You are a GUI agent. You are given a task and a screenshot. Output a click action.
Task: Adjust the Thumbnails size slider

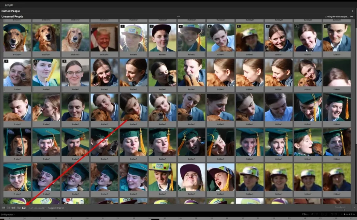[x=344, y=210]
